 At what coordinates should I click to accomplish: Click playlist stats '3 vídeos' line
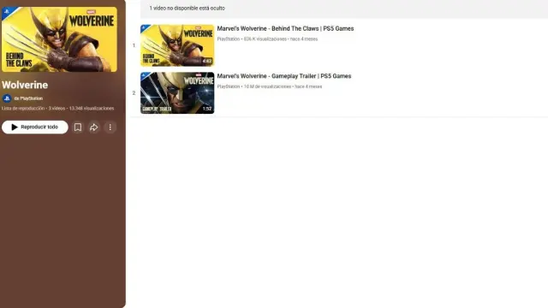pos(57,109)
